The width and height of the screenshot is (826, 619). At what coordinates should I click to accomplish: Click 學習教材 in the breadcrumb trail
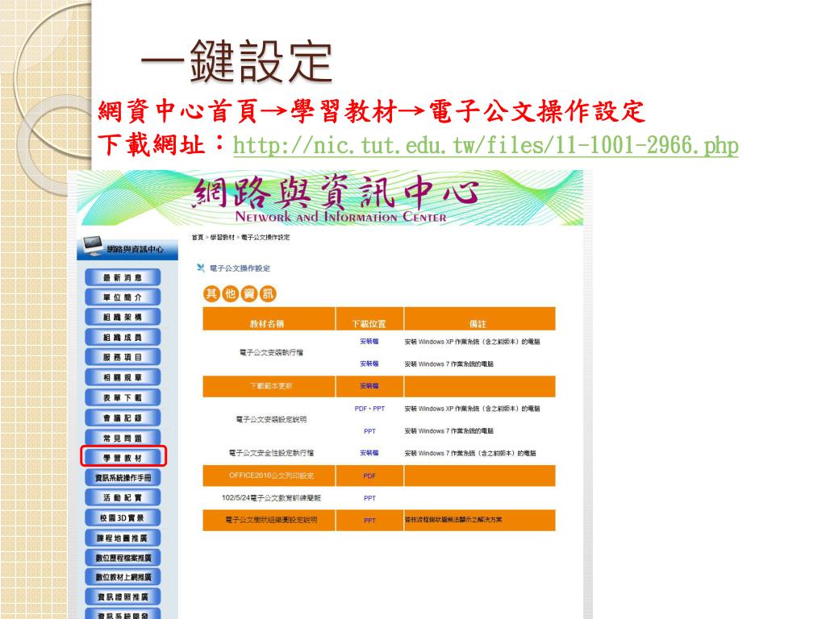[223, 238]
